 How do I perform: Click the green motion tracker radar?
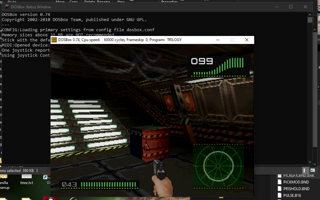tap(218, 166)
